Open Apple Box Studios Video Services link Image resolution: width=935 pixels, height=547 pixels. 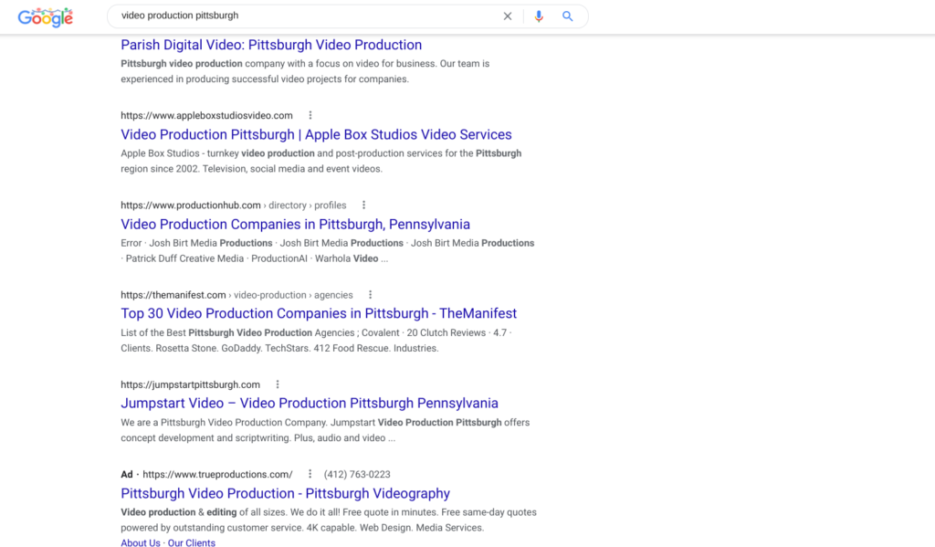click(316, 134)
